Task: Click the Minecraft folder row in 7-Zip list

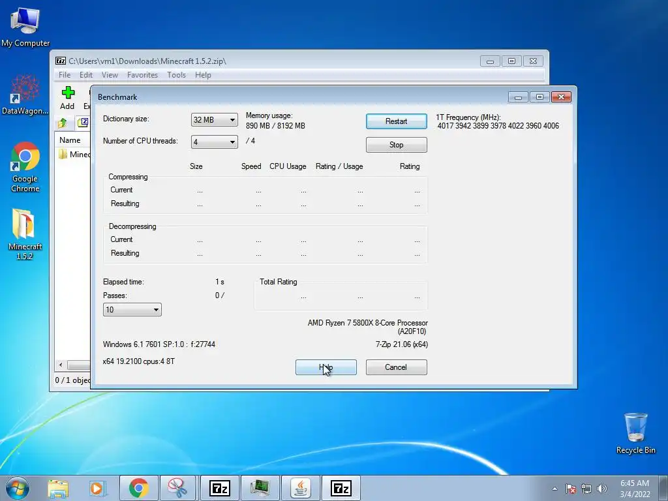Action: coord(74,154)
